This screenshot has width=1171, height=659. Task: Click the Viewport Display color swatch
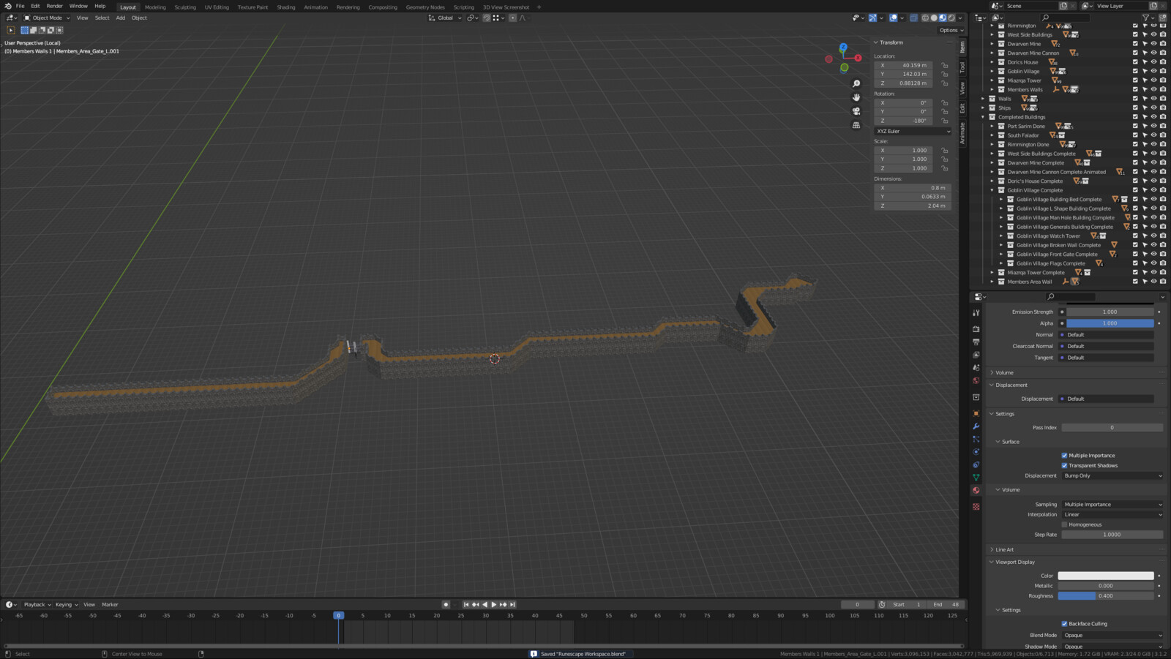(1106, 576)
